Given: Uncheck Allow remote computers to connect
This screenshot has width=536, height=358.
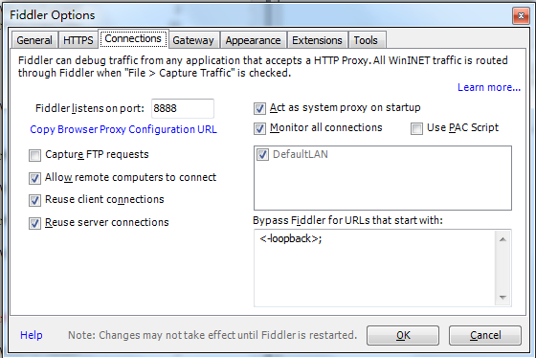Looking at the screenshot, I should pos(34,178).
